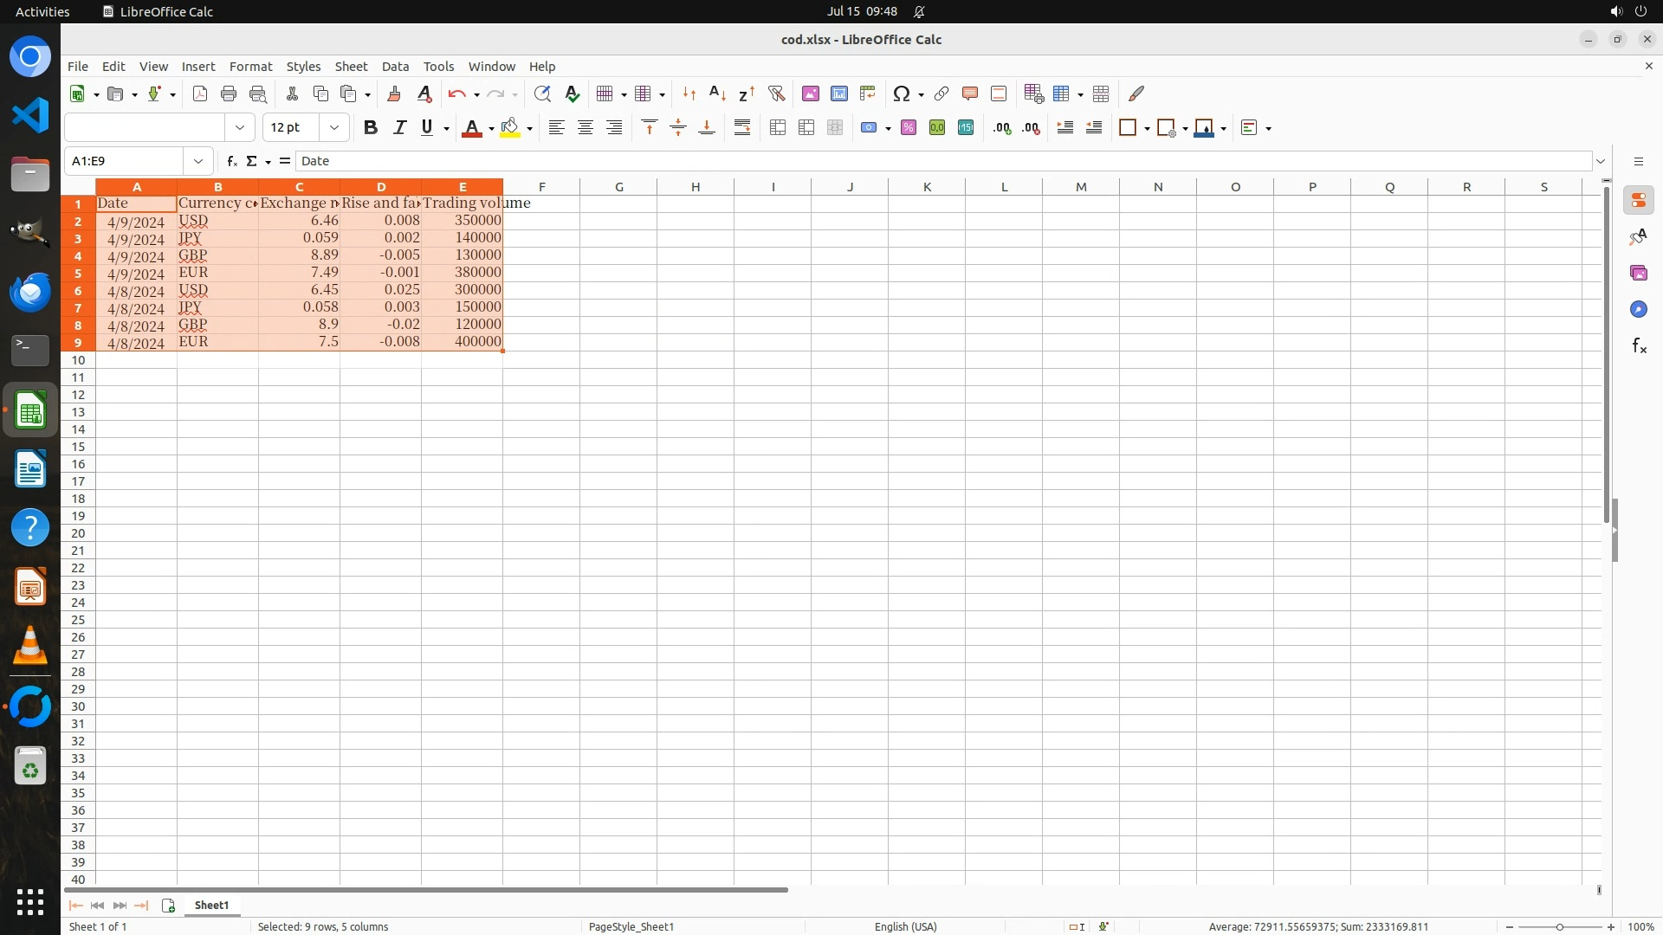Insert a chart using the toolbar icon

point(838,93)
